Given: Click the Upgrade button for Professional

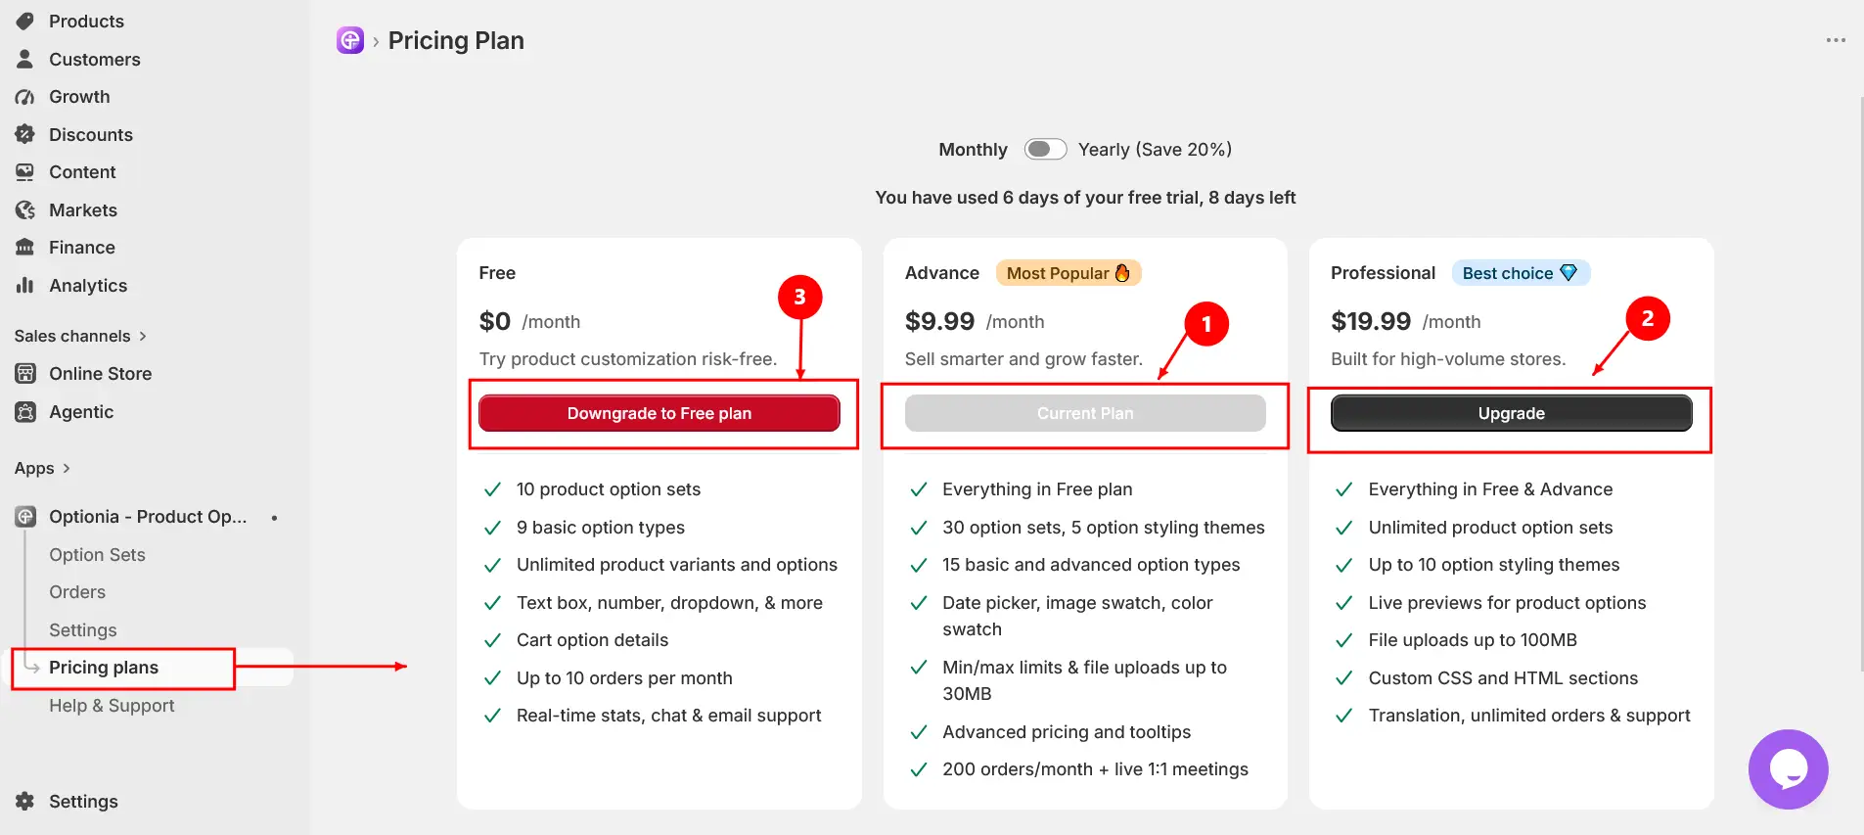Looking at the screenshot, I should tap(1511, 413).
